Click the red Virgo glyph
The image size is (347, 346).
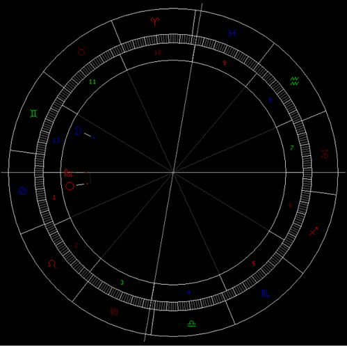(x=114, y=312)
